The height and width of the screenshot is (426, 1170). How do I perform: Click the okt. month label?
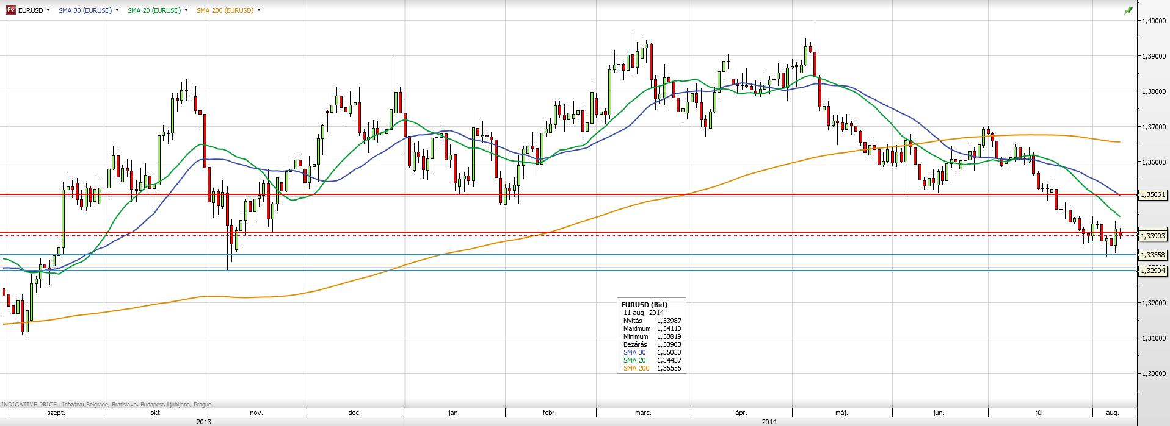[156, 413]
